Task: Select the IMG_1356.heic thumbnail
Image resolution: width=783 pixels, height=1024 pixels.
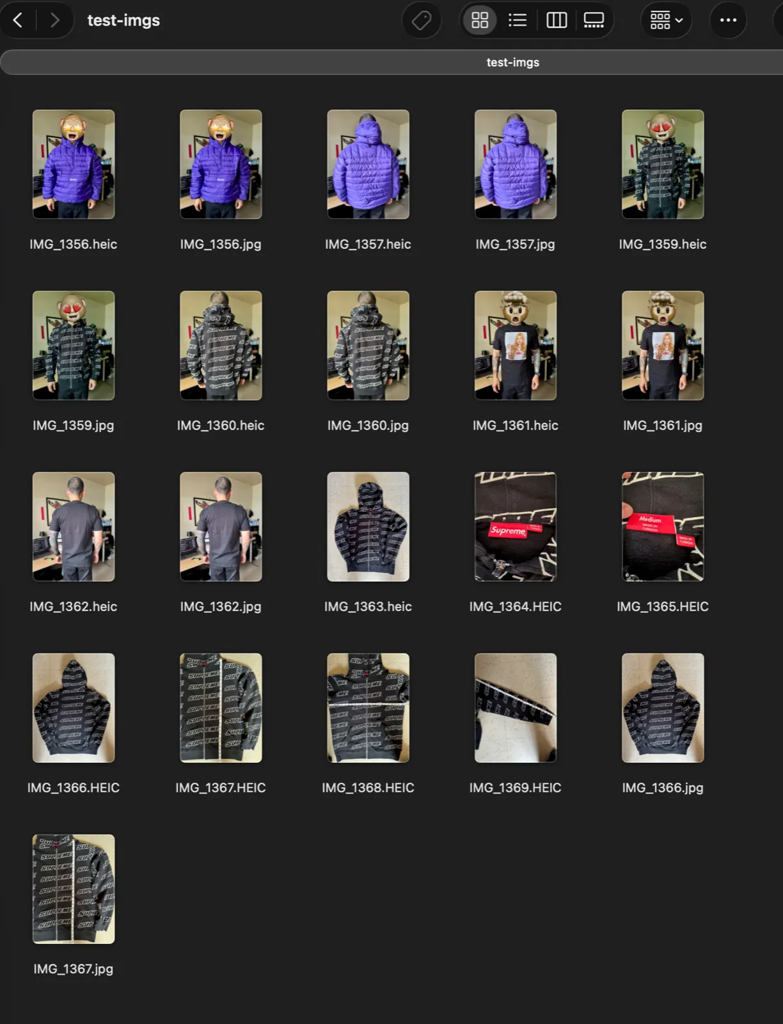Action: pyautogui.click(x=74, y=164)
